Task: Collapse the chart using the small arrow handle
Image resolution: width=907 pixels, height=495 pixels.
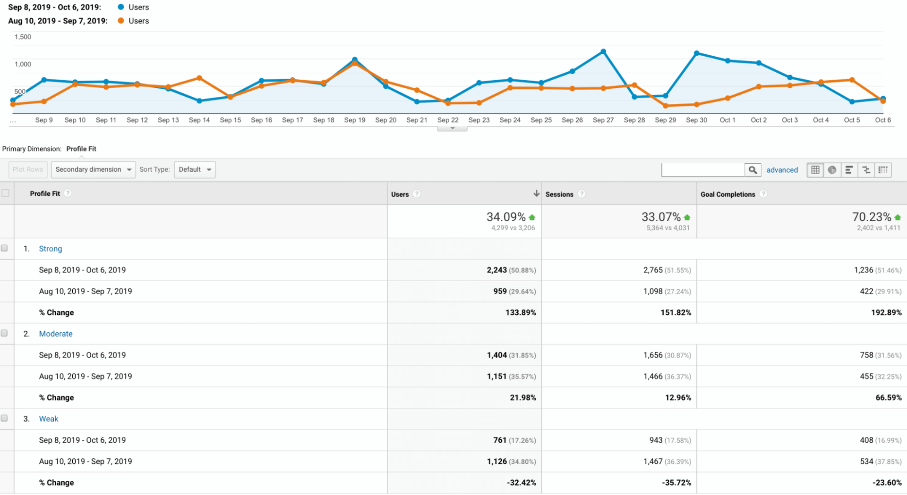Action: 452,128
